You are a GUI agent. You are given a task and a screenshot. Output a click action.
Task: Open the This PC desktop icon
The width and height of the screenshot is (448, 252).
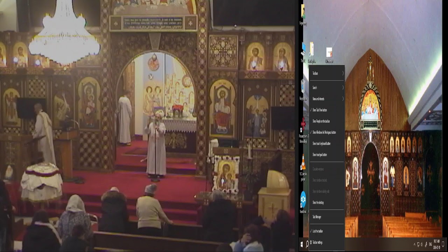303,52
